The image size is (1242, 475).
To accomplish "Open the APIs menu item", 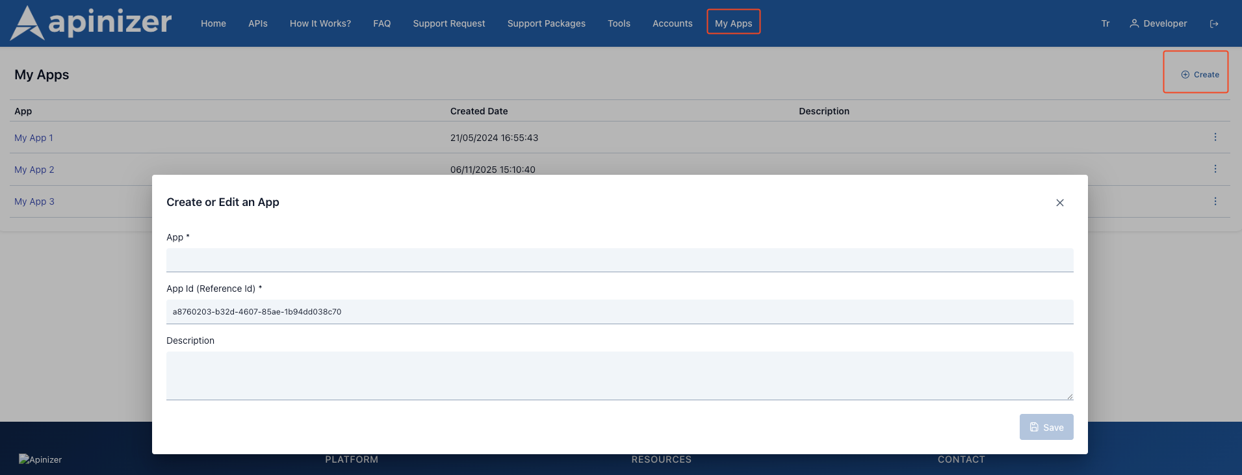I will [258, 23].
